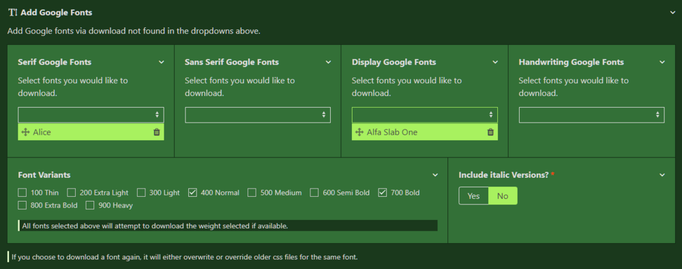Click the Sans Serif Google Fonts title

coord(232,62)
